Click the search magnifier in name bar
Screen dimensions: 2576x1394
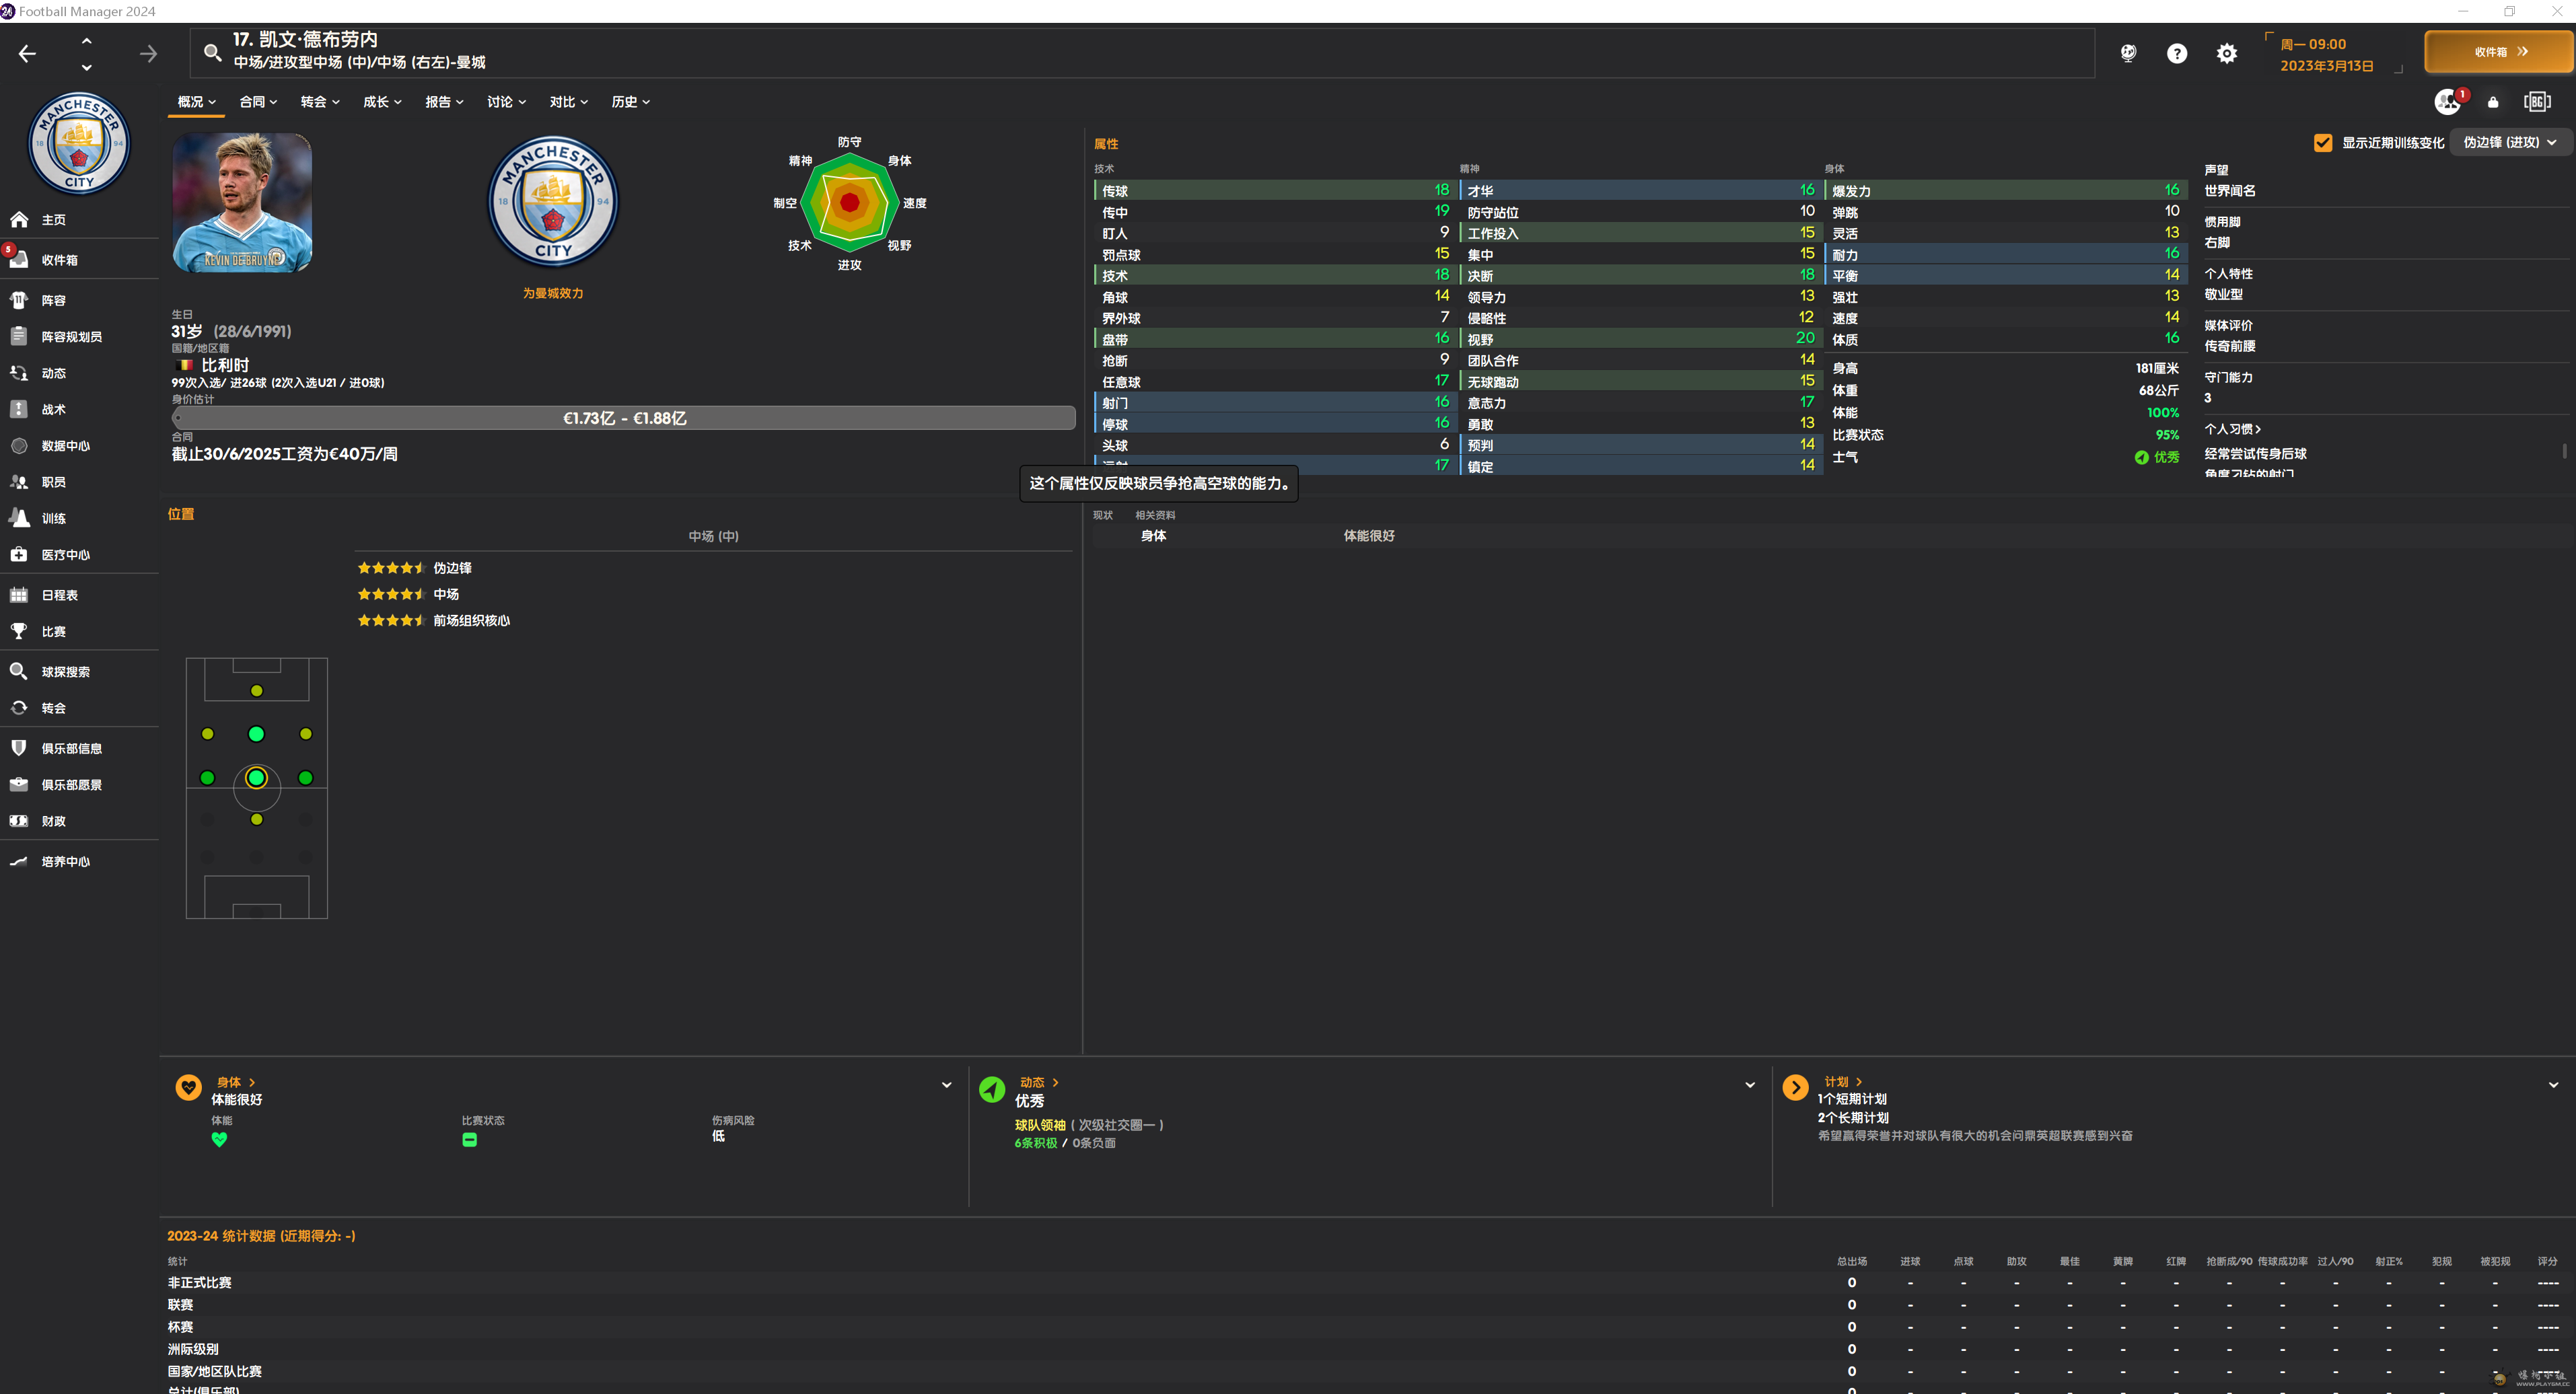click(212, 52)
